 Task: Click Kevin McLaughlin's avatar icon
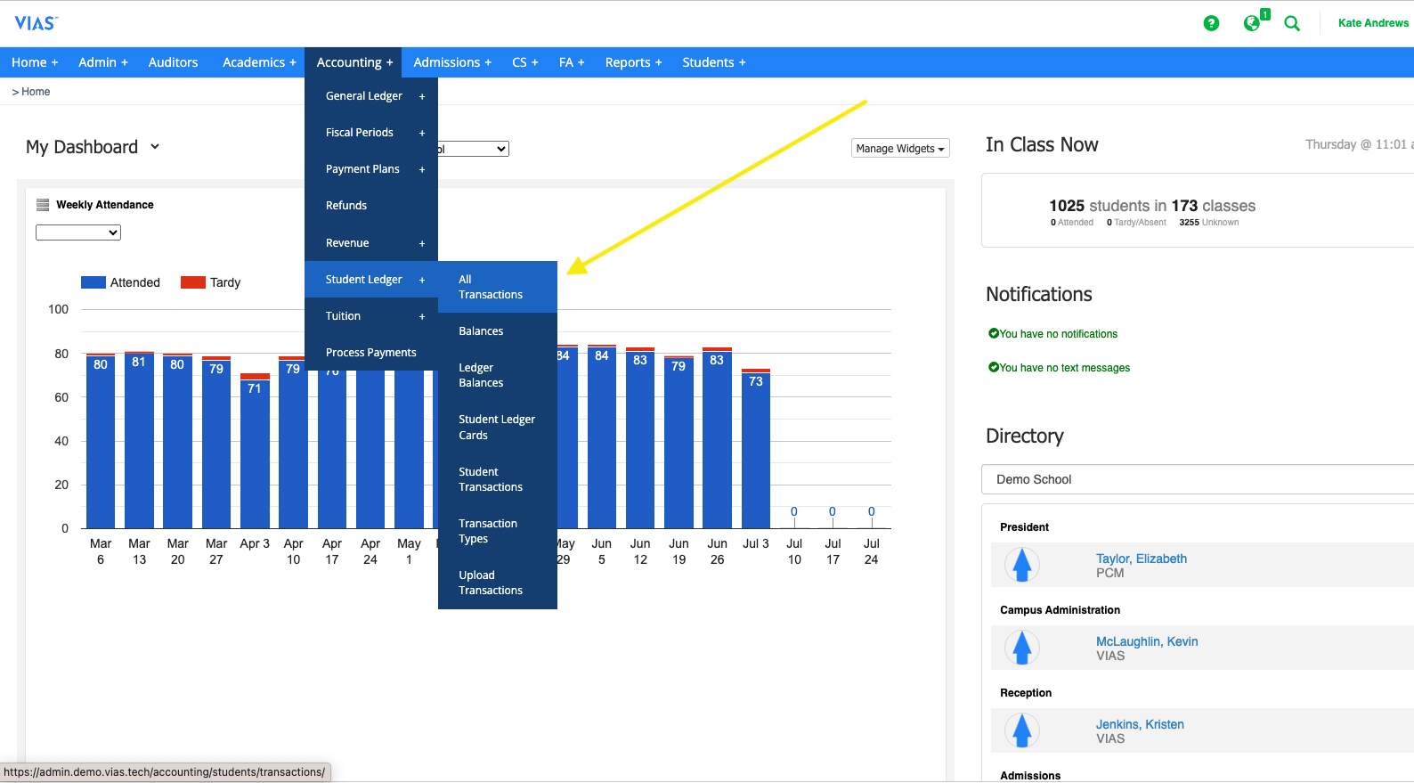pos(1022,648)
